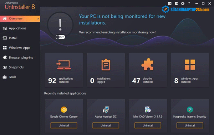Go to Applications in sidebar
Viewport: 214px width, 135px height.
17,28
